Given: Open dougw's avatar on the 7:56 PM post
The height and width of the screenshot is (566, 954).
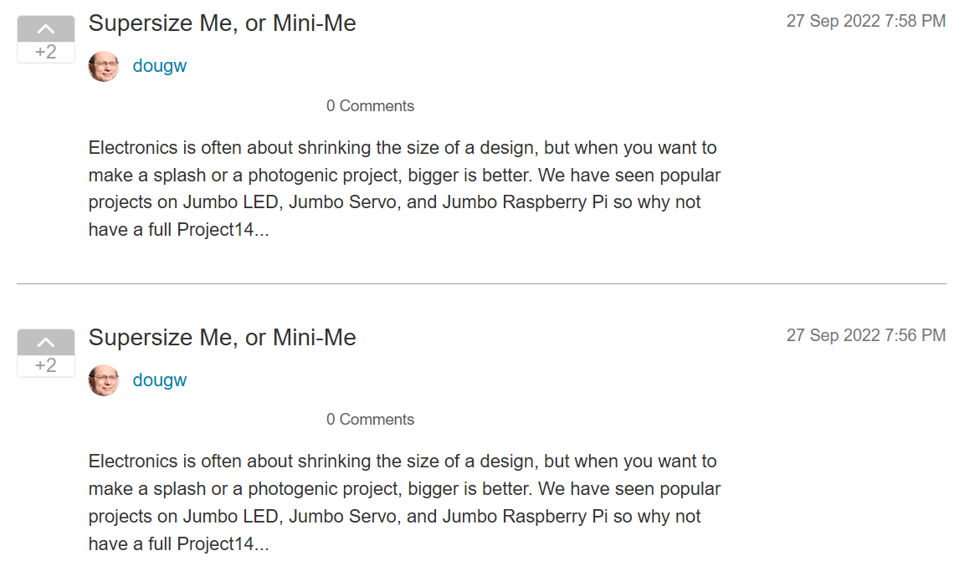Looking at the screenshot, I should coord(104,380).
